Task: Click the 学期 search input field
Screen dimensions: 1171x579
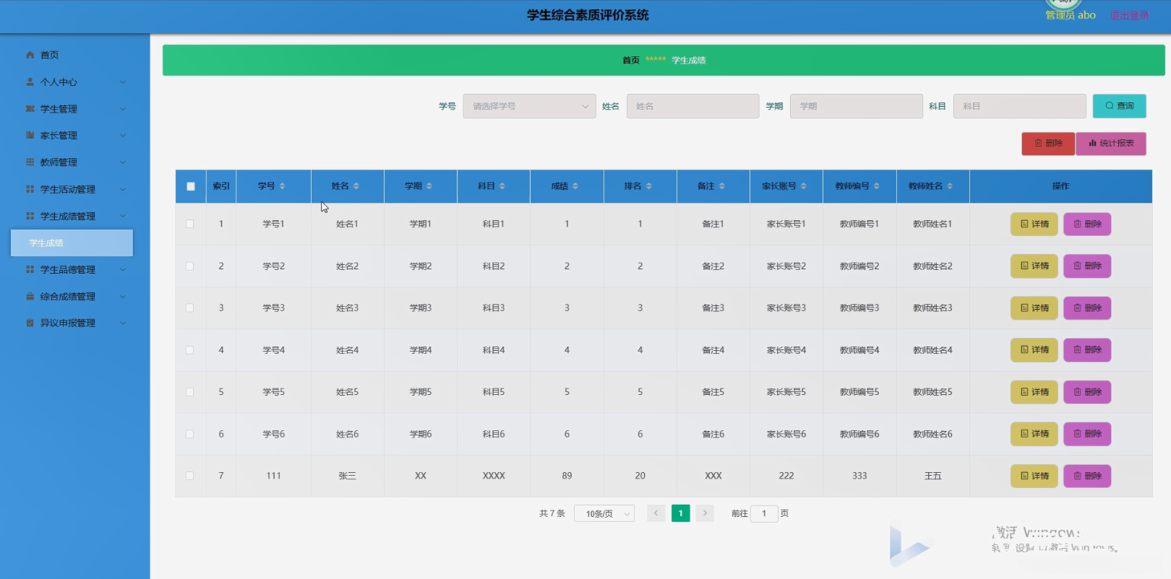Action: coord(856,106)
